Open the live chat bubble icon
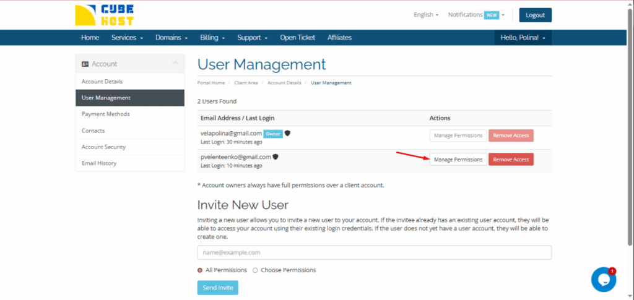 coord(603,280)
